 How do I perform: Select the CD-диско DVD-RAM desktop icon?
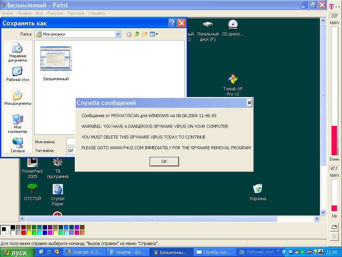point(233,28)
